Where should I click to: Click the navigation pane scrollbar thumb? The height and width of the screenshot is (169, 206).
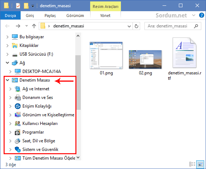[x=78, y=82]
